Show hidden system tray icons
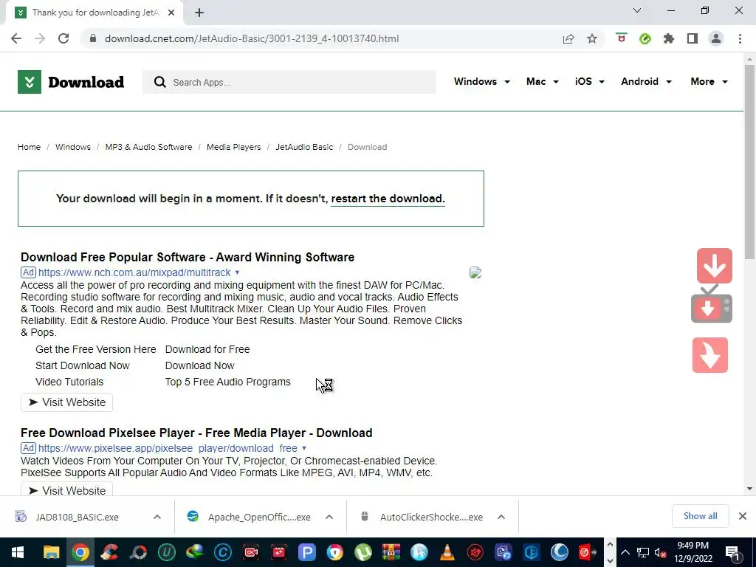756x567 pixels. tap(625, 552)
